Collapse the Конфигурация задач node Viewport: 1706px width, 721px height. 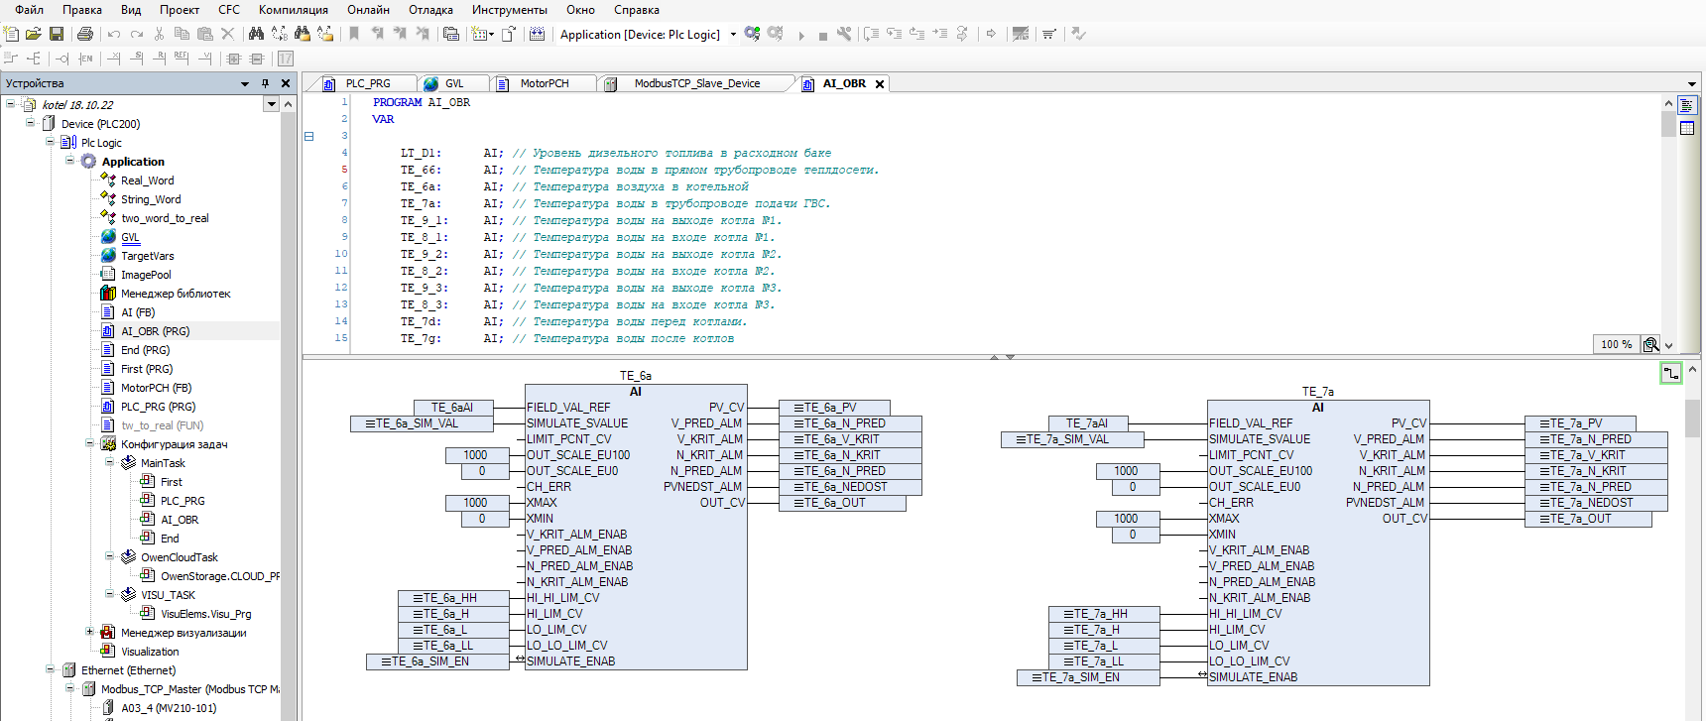(x=89, y=443)
